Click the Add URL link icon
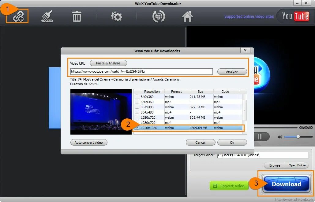The height and width of the screenshot is (202, 315). 17,16
